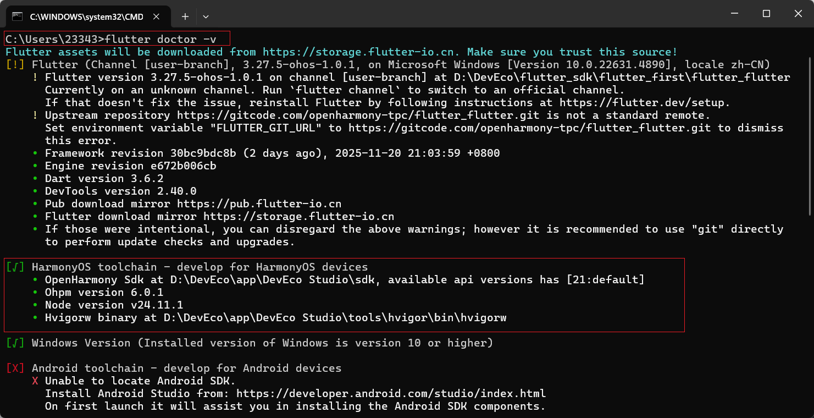Click 'HarmonyOS toolchain' heading line

[200, 267]
